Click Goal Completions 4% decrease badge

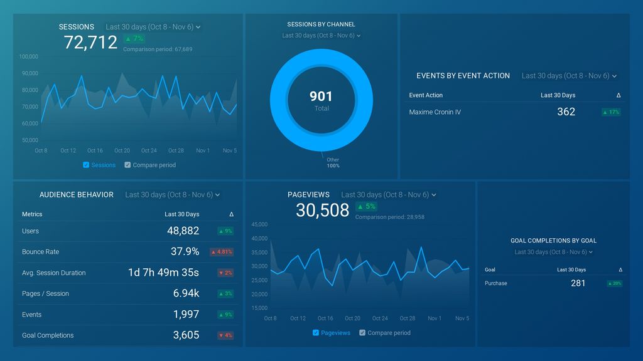[x=225, y=336]
